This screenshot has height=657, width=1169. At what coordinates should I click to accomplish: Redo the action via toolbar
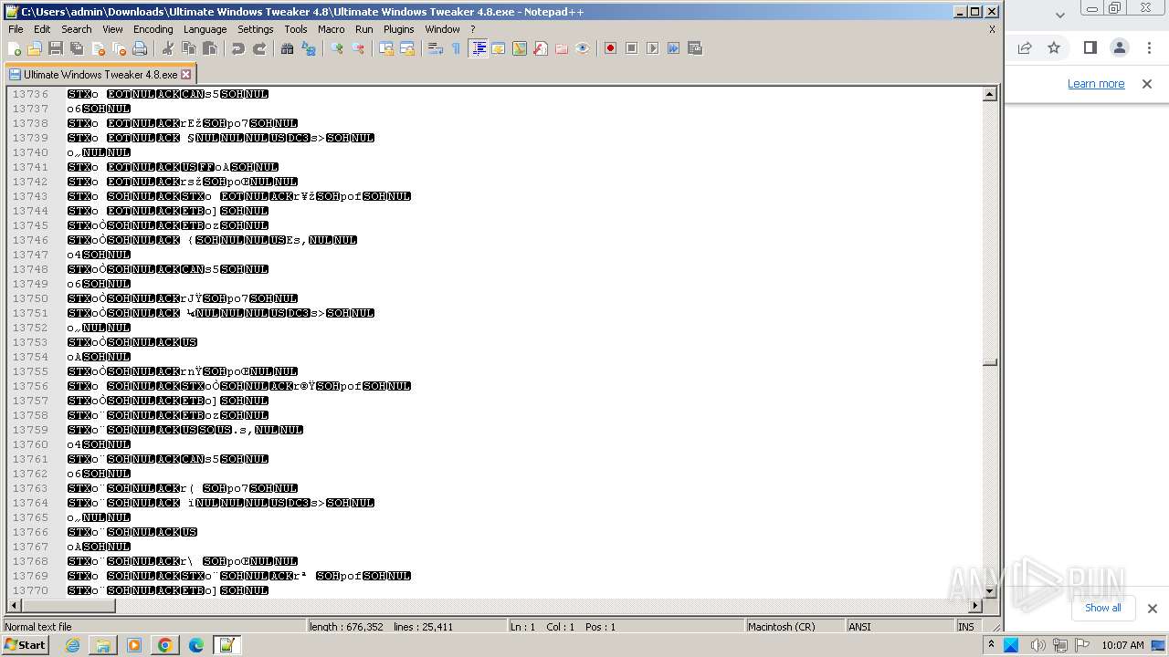[259, 48]
